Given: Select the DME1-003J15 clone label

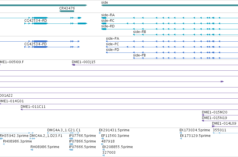Looking at the screenshot, I should [x=84, y=62].
